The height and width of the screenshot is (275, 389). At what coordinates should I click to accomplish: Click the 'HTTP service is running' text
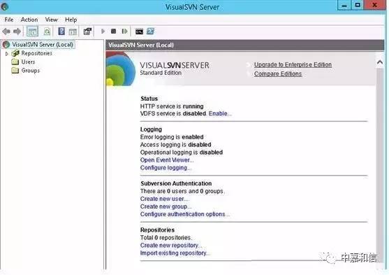click(172, 106)
